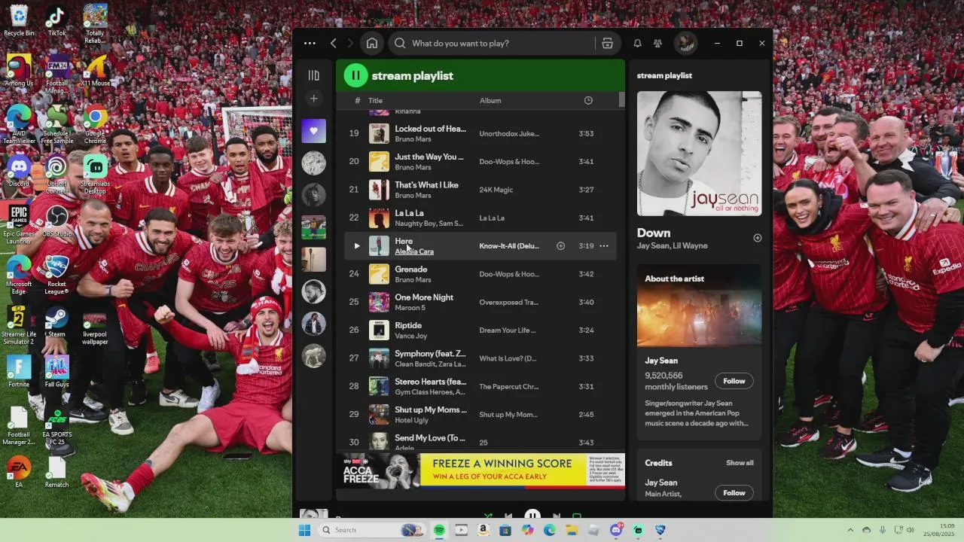Add Down to Liked Songs
This screenshot has width=964, height=542.
[758, 238]
